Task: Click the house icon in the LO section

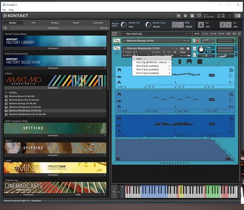Action: click(x=119, y=131)
